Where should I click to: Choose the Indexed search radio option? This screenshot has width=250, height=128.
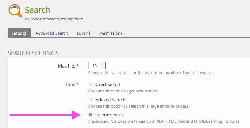[x=90, y=100]
